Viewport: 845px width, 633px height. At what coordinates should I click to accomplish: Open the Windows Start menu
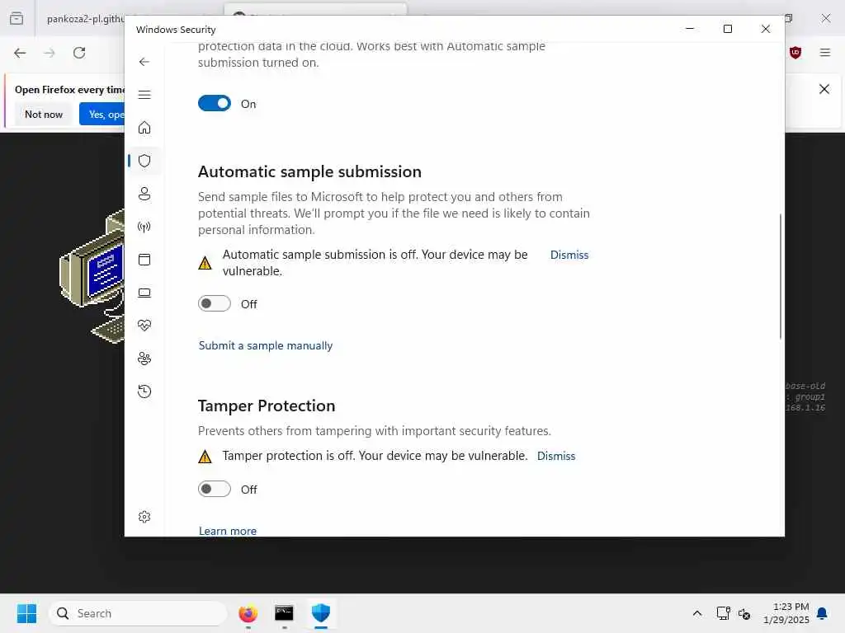click(26, 613)
